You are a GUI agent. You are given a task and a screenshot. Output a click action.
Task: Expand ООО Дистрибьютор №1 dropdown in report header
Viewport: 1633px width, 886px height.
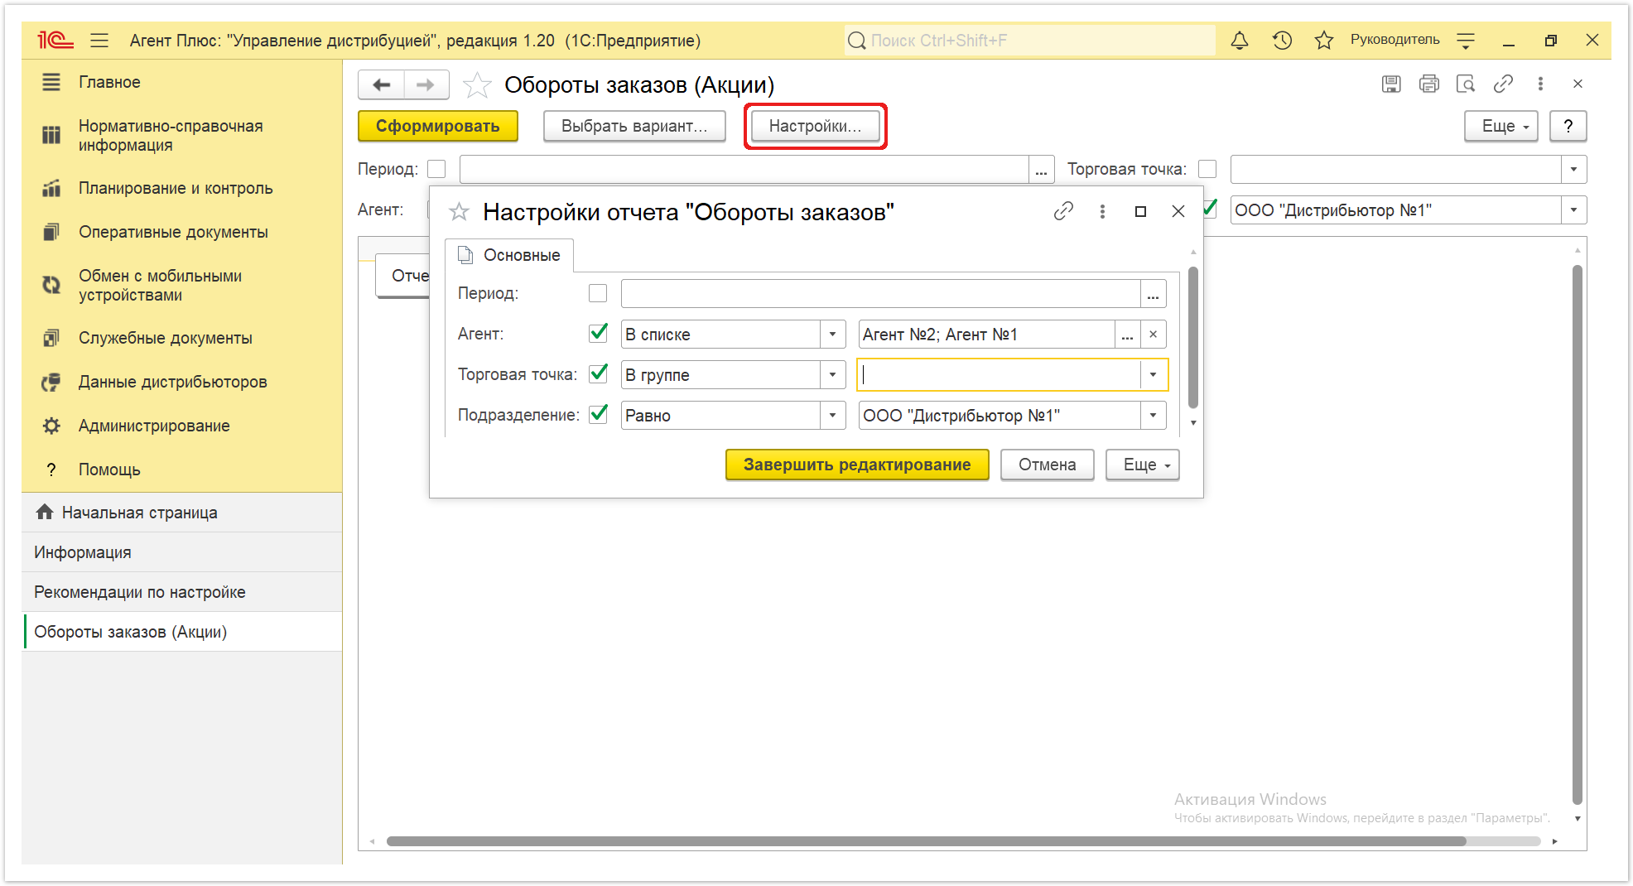[1573, 210]
